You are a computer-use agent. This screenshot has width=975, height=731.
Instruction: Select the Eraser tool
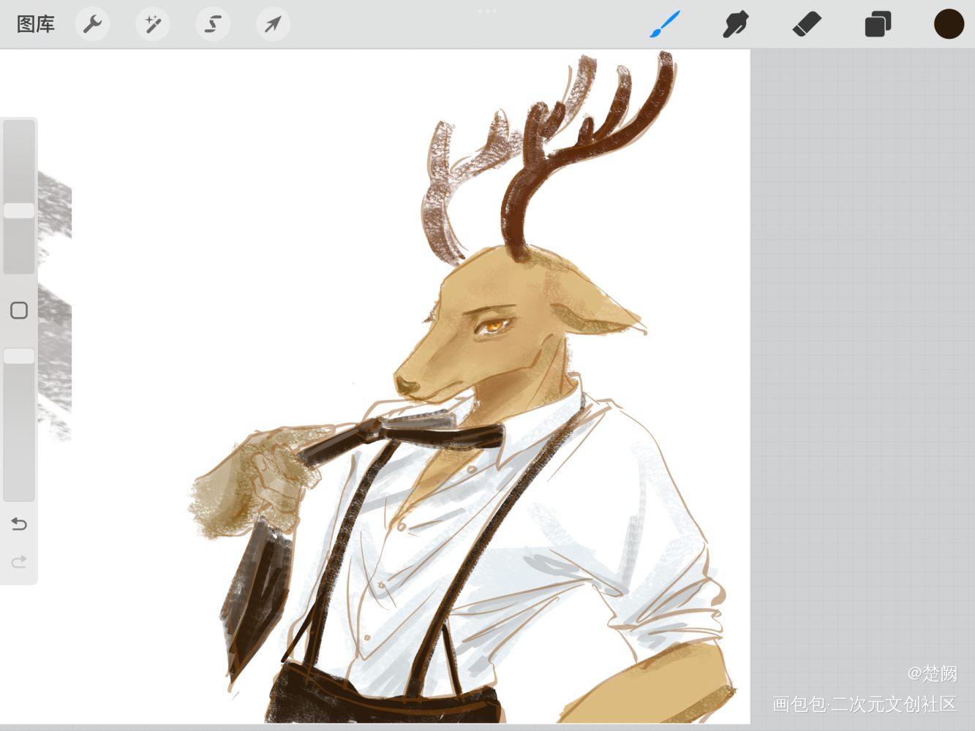coord(807,24)
